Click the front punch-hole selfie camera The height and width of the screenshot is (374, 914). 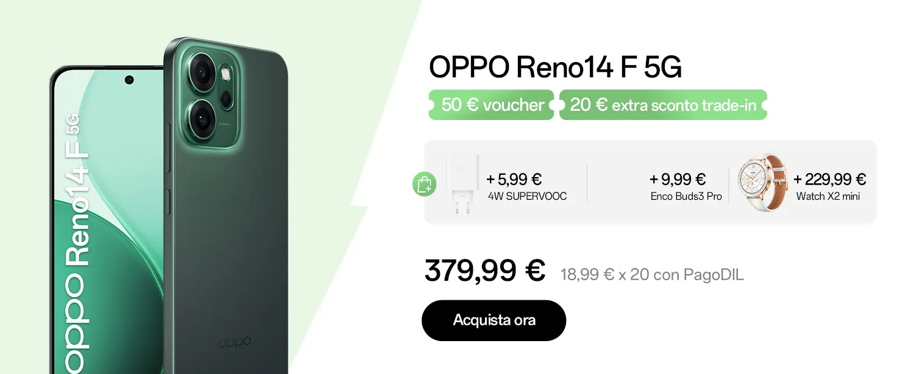[129, 80]
